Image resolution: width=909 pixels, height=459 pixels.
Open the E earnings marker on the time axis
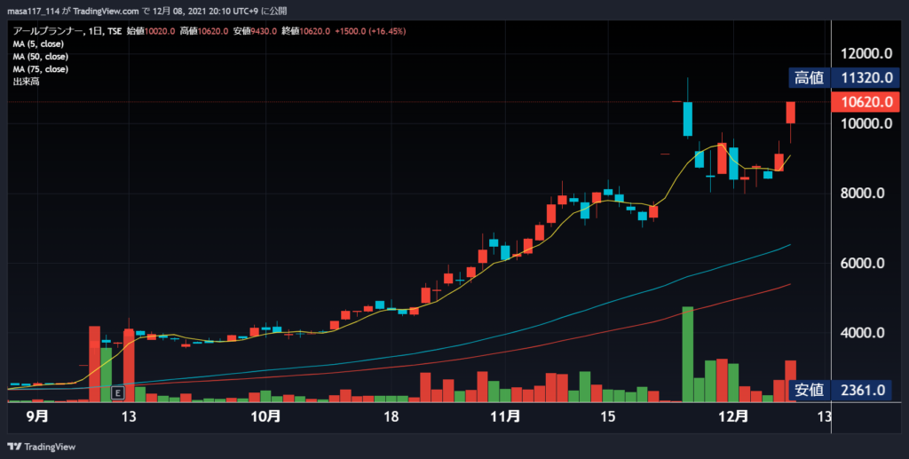pyautogui.click(x=118, y=393)
